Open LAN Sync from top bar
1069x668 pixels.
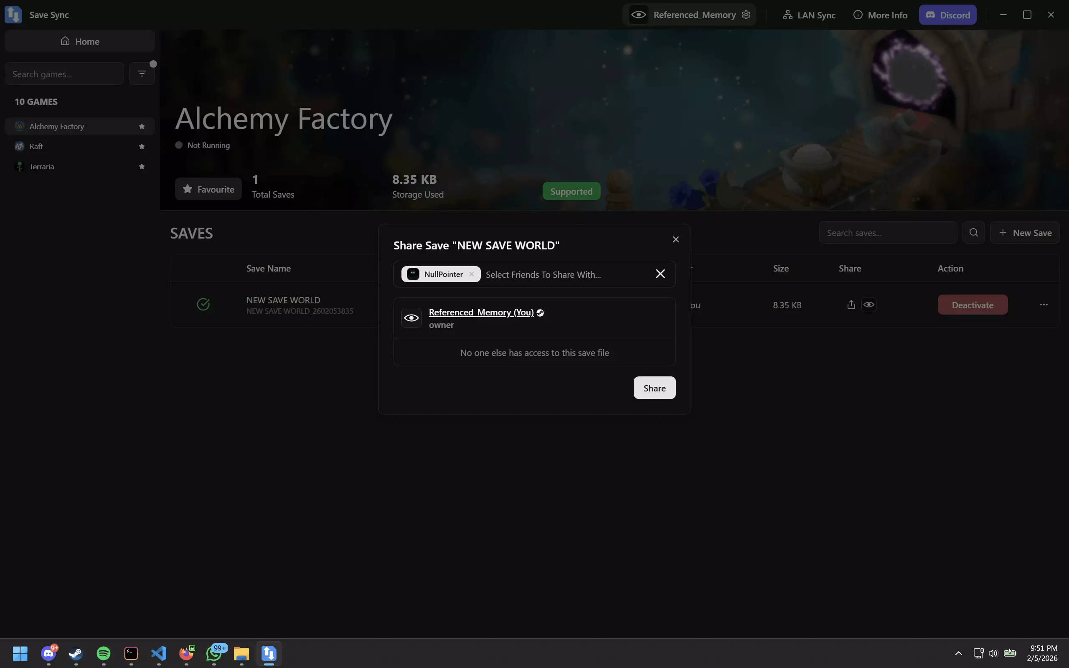click(809, 15)
